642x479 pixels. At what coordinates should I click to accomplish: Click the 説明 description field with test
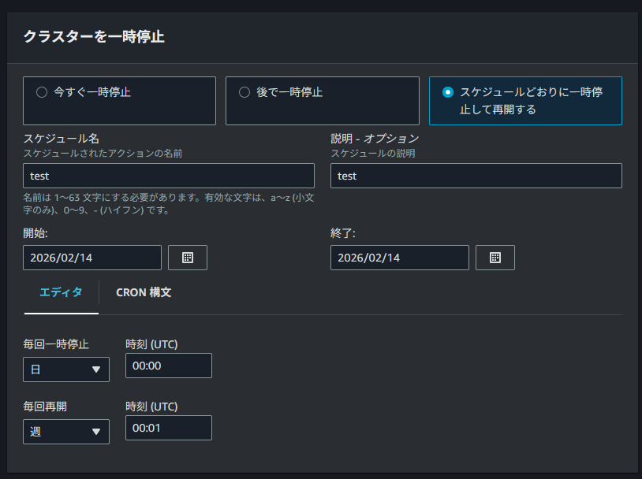[x=476, y=176]
